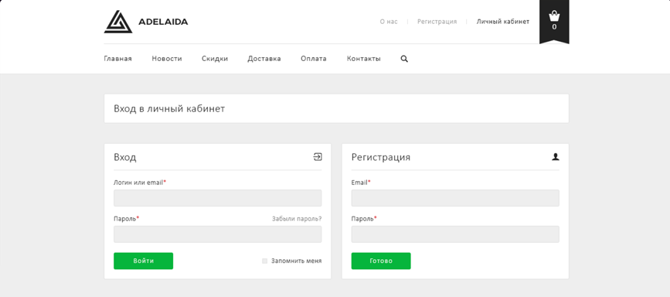The height and width of the screenshot is (297, 670).
Task: Click the Вход panel heading
Action: pyautogui.click(x=124, y=157)
